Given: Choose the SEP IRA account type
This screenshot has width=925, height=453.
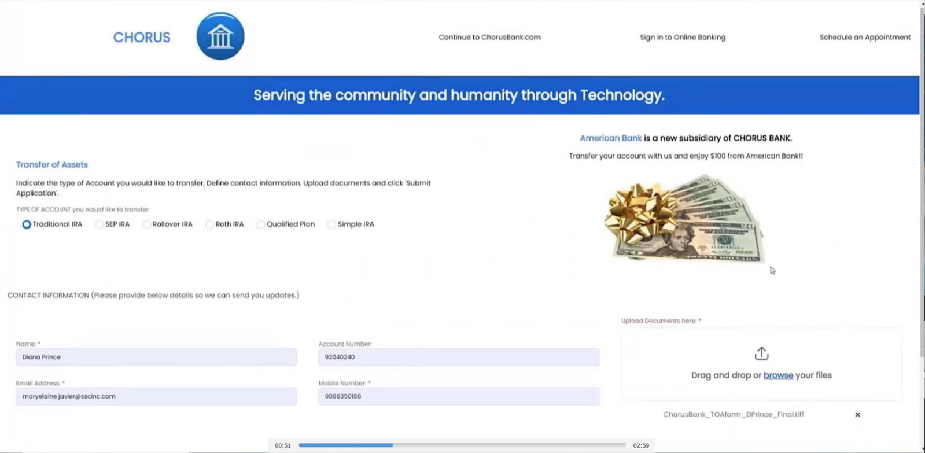Looking at the screenshot, I should 99,224.
